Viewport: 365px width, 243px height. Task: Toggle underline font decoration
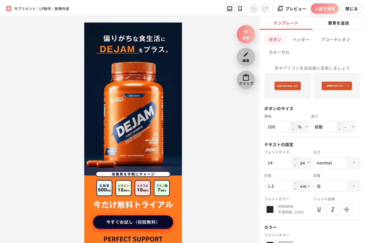click(319, 210)
